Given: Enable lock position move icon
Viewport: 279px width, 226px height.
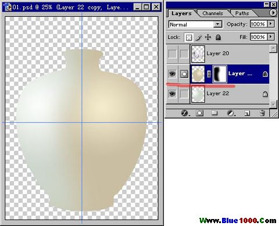Looking at the screenshot, I should pyautogui.click(x=208, y=37).
